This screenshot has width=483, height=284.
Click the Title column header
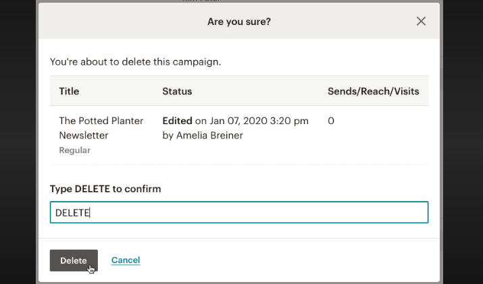coord(69,91)
